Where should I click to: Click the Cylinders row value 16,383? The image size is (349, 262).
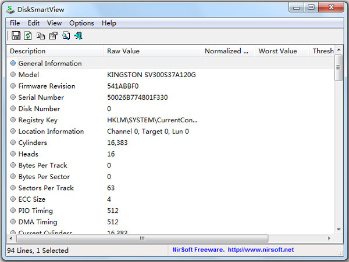click(x=117, y=143)
